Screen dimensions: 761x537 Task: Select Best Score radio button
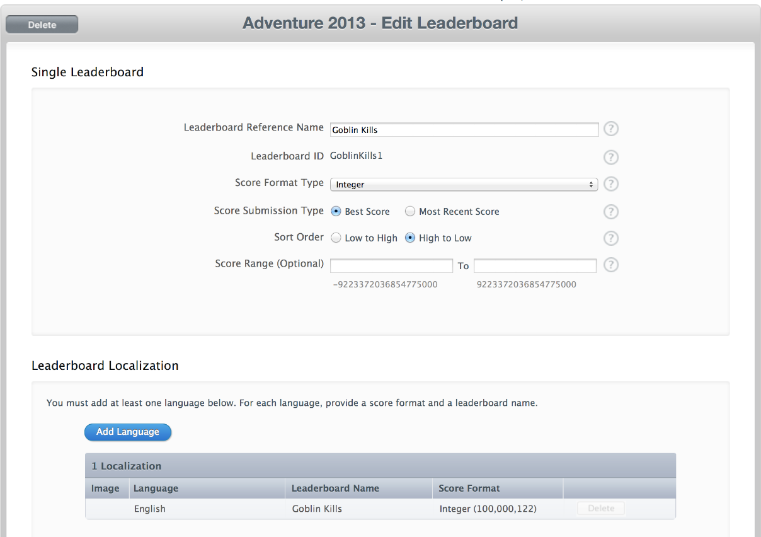[x=336, y=212]
